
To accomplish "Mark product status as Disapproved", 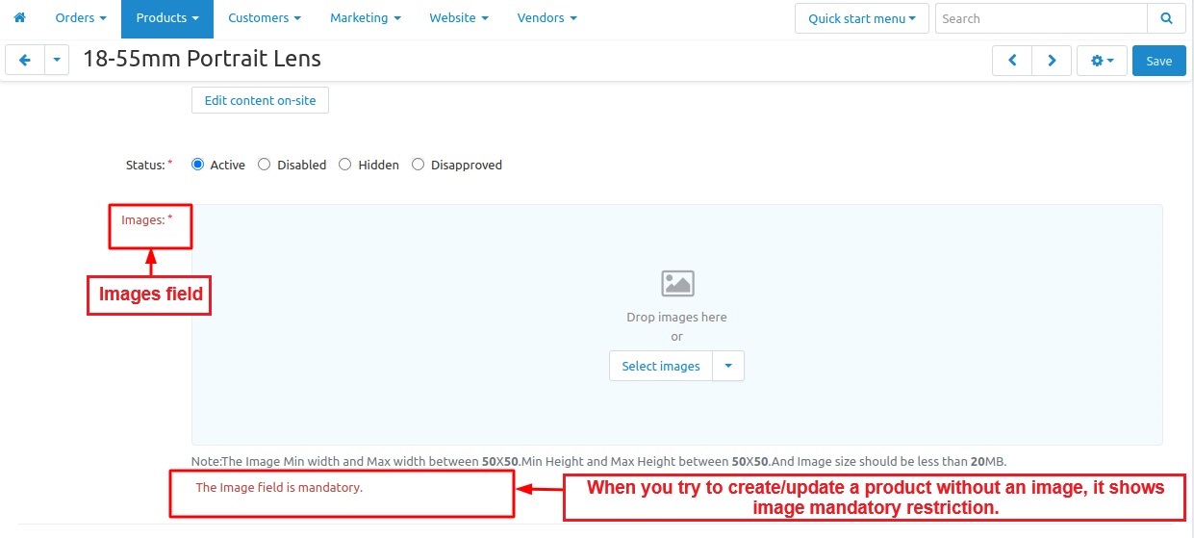I will point(419,165).
